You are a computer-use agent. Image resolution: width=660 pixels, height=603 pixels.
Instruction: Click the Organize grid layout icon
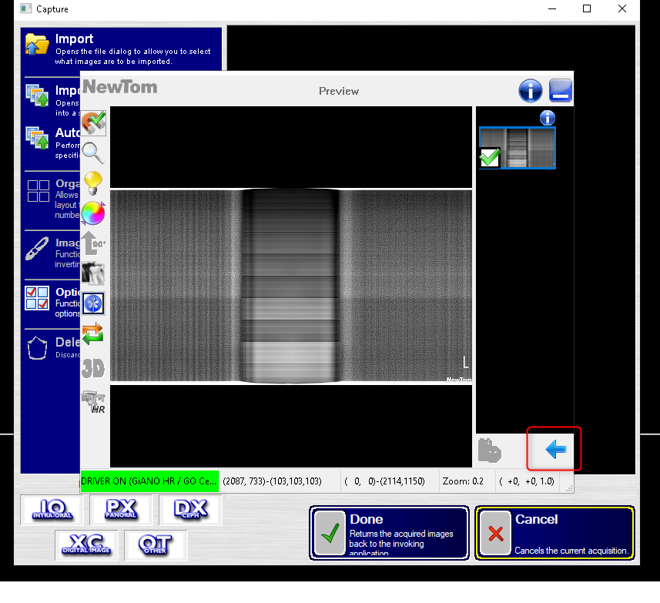tap(39, 191)
